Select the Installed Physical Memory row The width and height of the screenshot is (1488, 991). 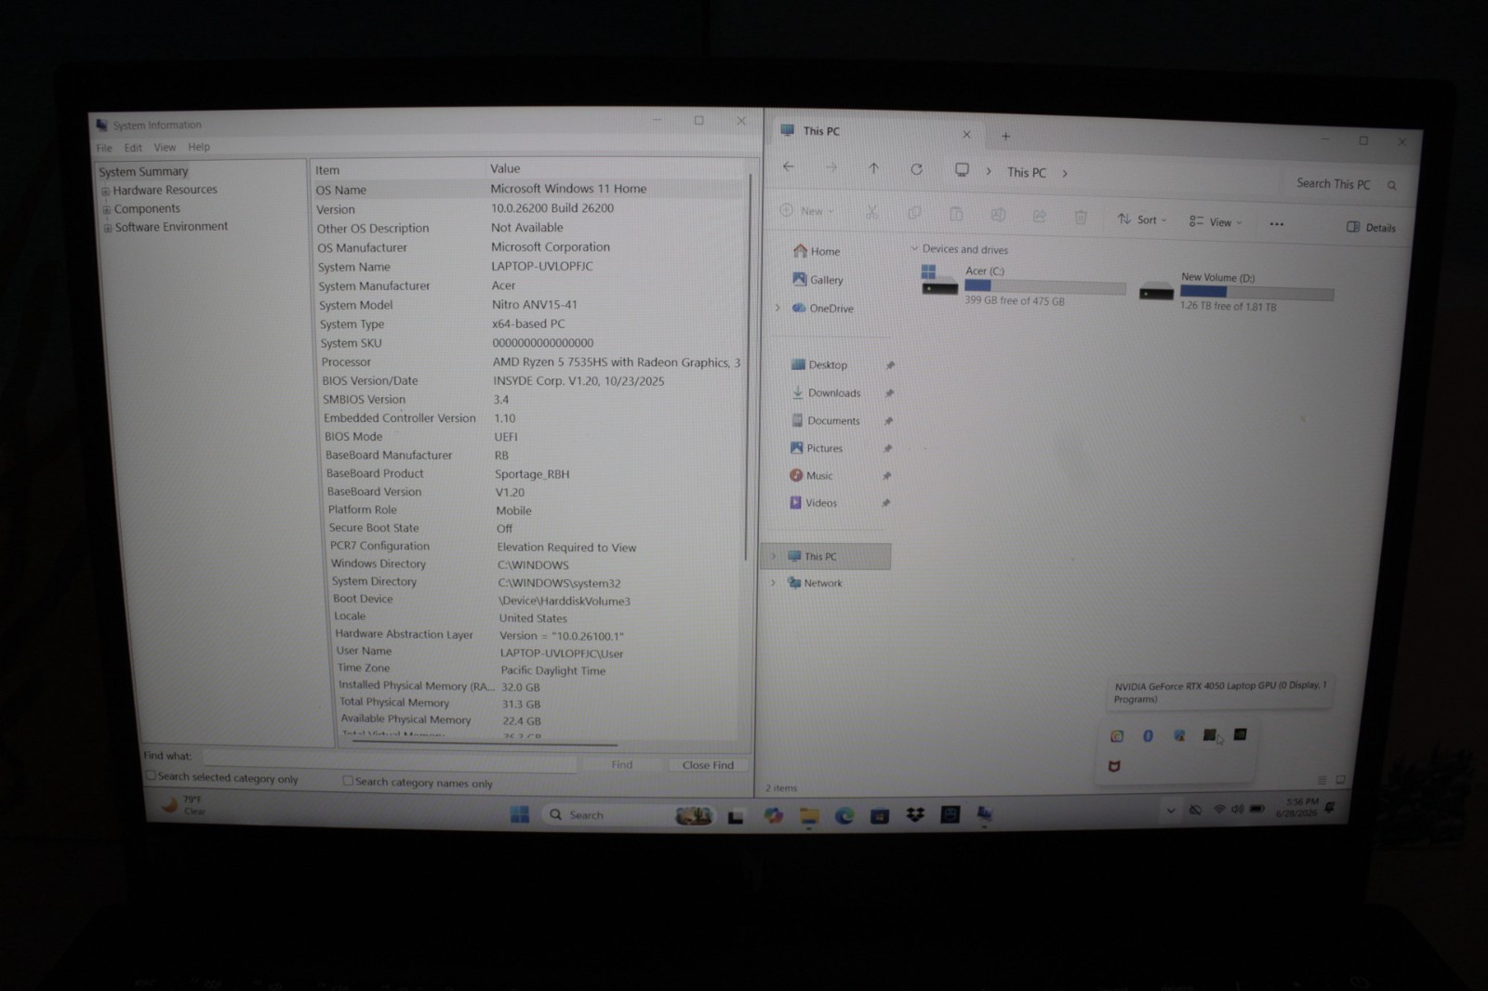coord(539,686)
